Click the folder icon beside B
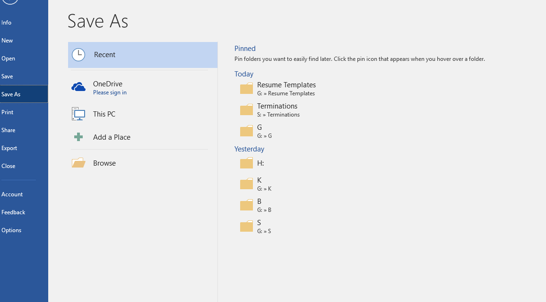Screen dimensions: 546x302 point(247,205)
